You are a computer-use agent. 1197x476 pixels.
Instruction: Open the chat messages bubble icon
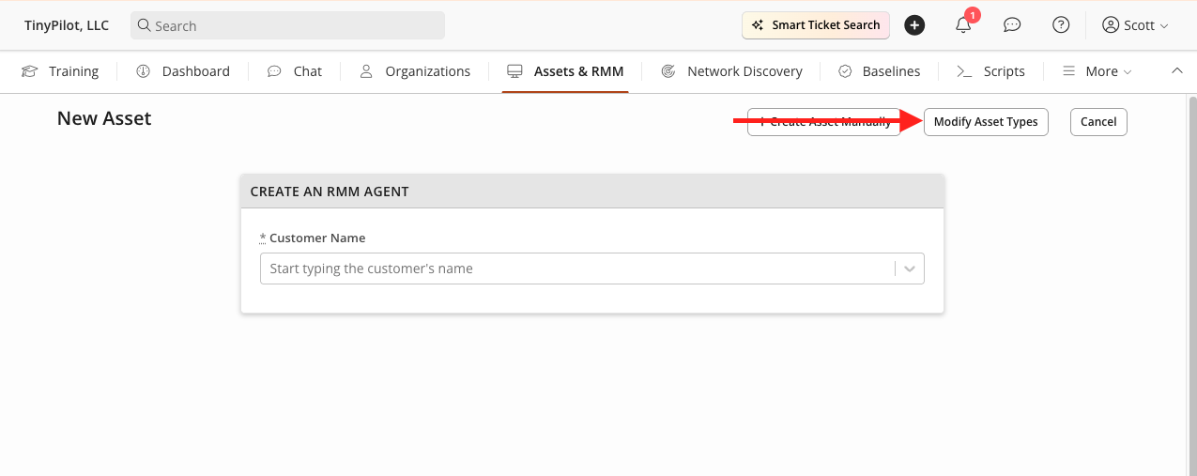[1012, 25]
